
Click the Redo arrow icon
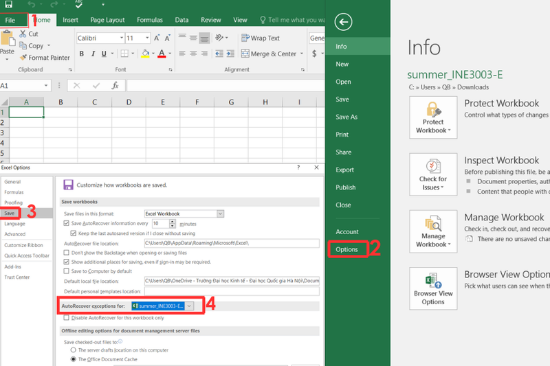[x=54, y=4]
